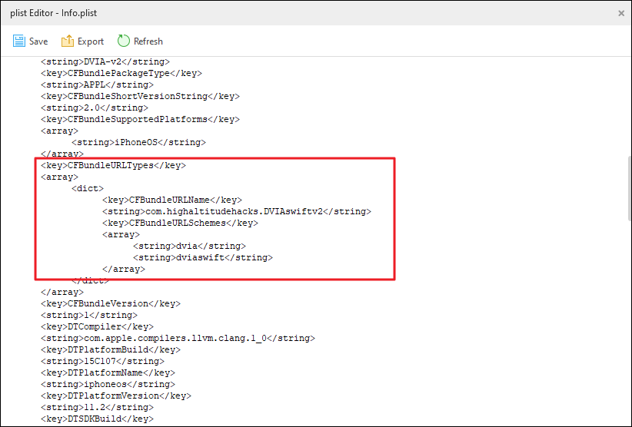Screen dimensions: 632x427
Task: Click the 11.2 string line
Action: point(97,407)
